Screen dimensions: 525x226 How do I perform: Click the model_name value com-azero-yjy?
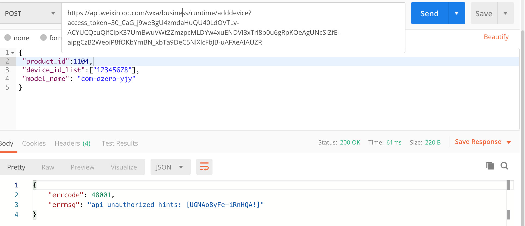pos(107,79)
